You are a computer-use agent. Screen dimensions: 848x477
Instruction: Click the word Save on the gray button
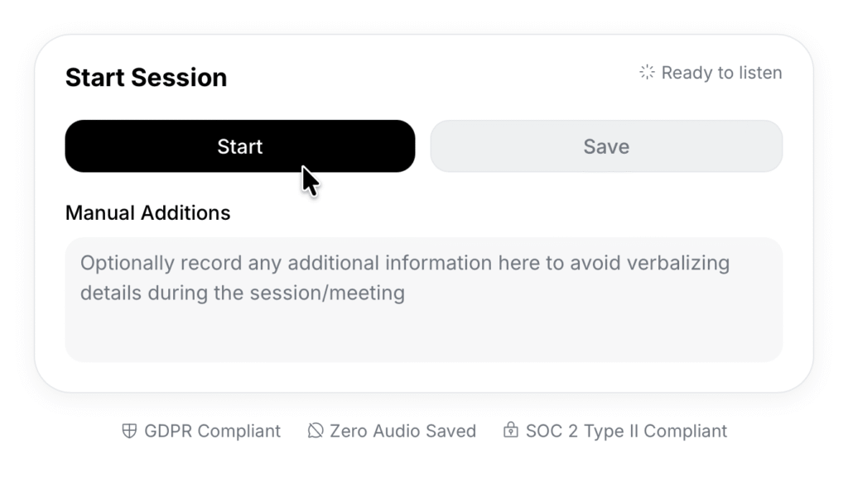606,146
